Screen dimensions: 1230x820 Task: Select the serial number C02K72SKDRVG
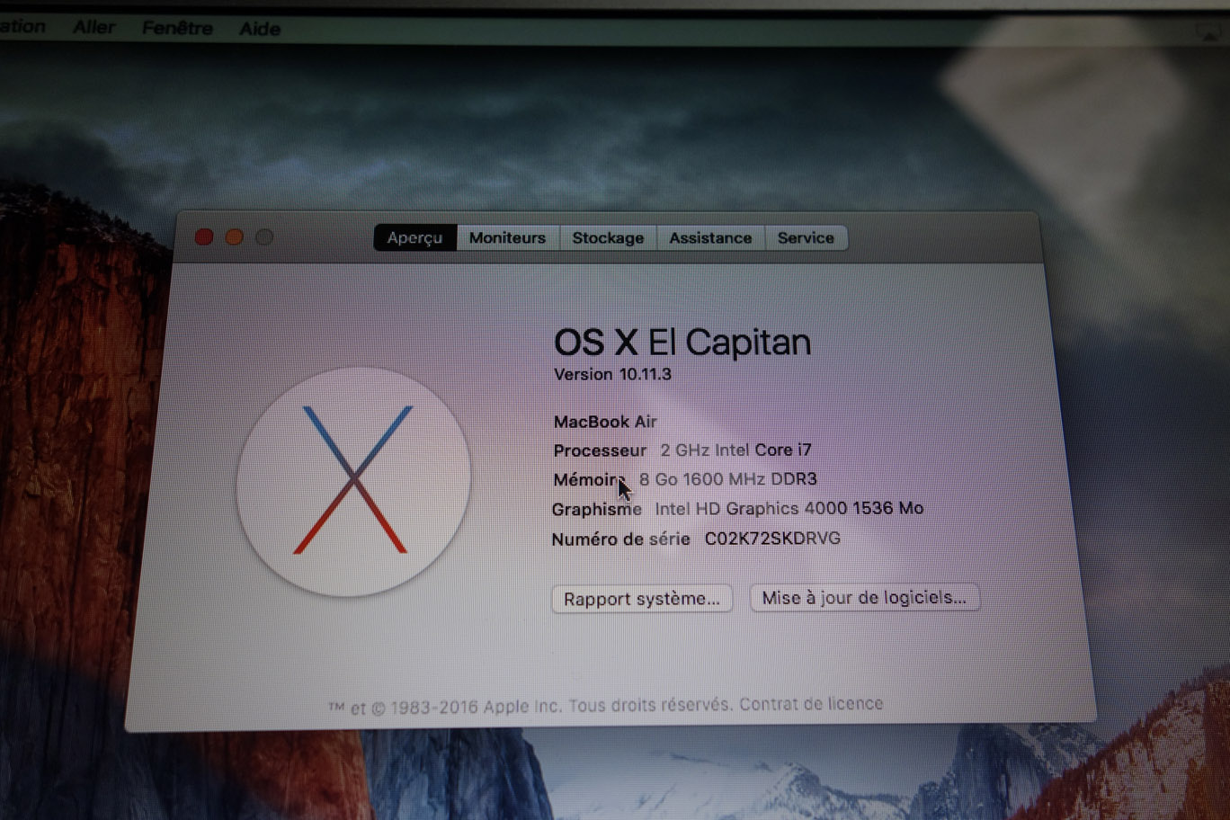(x=772, y=539)
